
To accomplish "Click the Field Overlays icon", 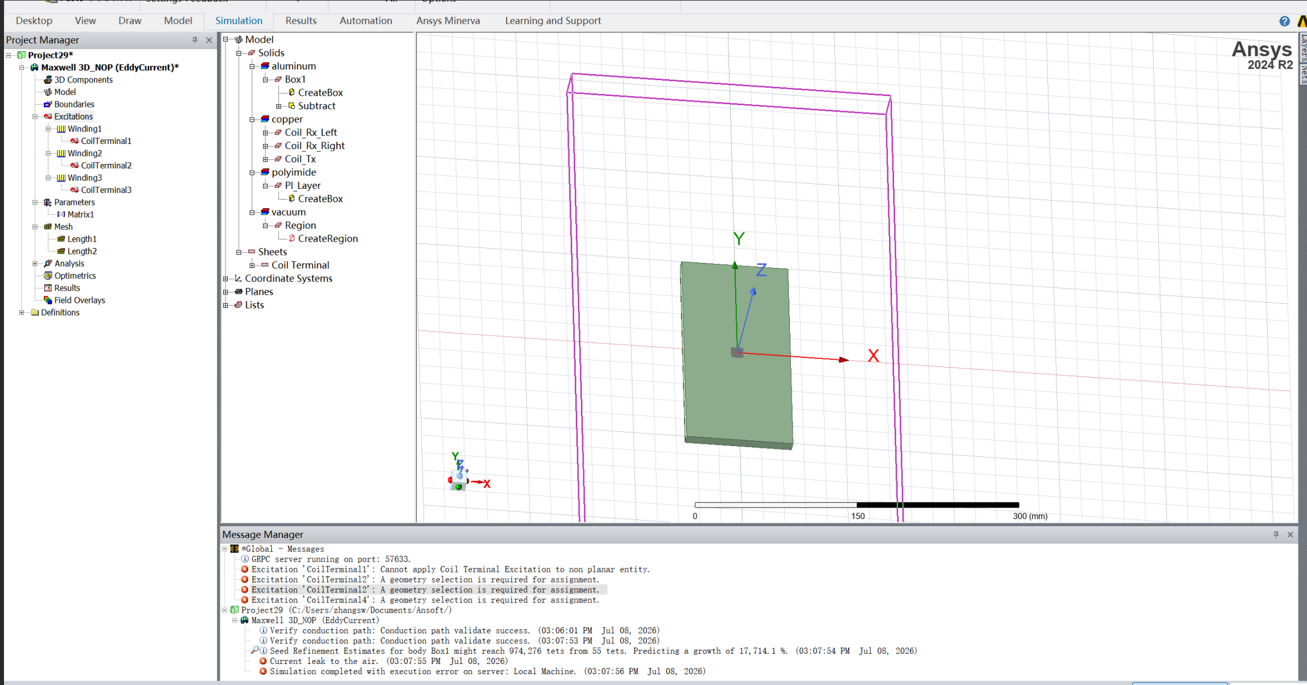I will 48,300.
